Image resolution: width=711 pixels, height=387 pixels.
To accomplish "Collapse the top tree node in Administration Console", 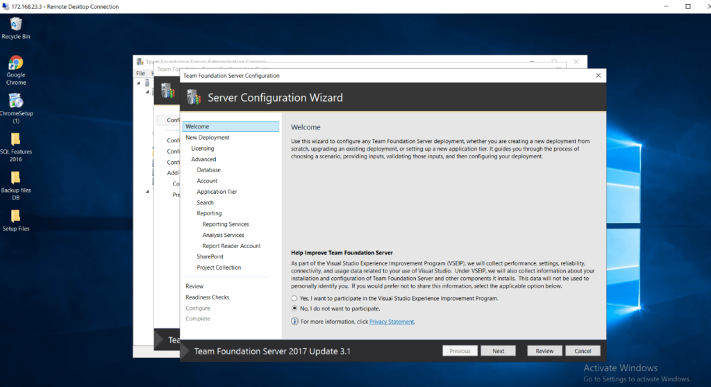I will pos(139,83).
